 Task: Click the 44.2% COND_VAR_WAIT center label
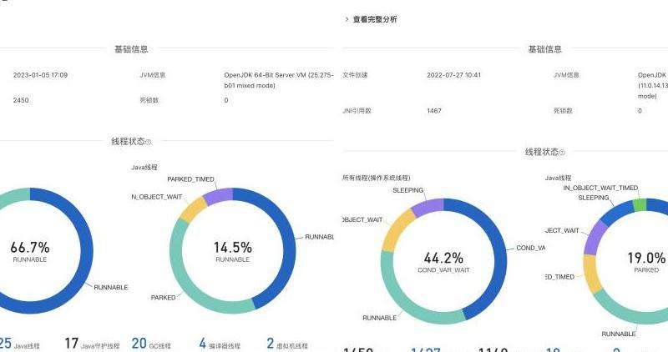(443, 261)
